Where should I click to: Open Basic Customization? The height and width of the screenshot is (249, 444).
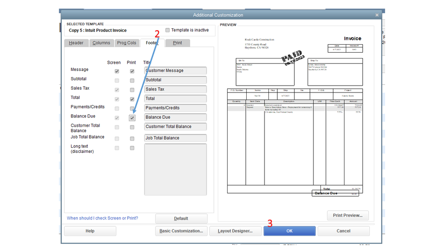[x=181, y=231]
